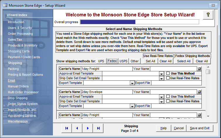The image size is (221, 138).
Task: Open Packing wizard section
Action: 13,69
